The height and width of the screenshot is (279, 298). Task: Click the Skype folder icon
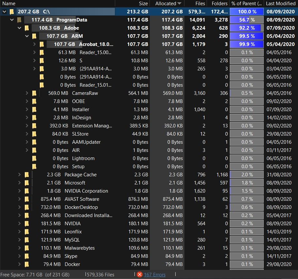point(27,256)
